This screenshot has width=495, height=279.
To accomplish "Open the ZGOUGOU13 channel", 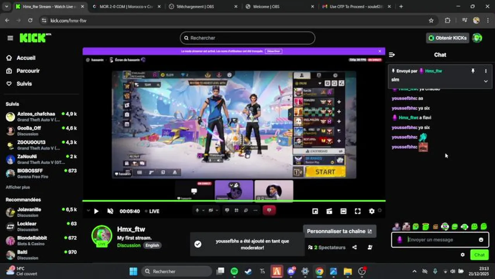I will 41,145.
